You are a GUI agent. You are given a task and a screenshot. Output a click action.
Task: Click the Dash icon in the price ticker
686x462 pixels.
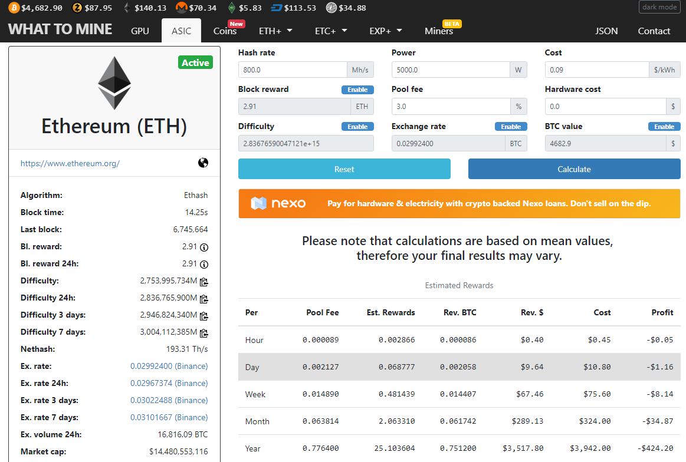[x=277, y=8]
